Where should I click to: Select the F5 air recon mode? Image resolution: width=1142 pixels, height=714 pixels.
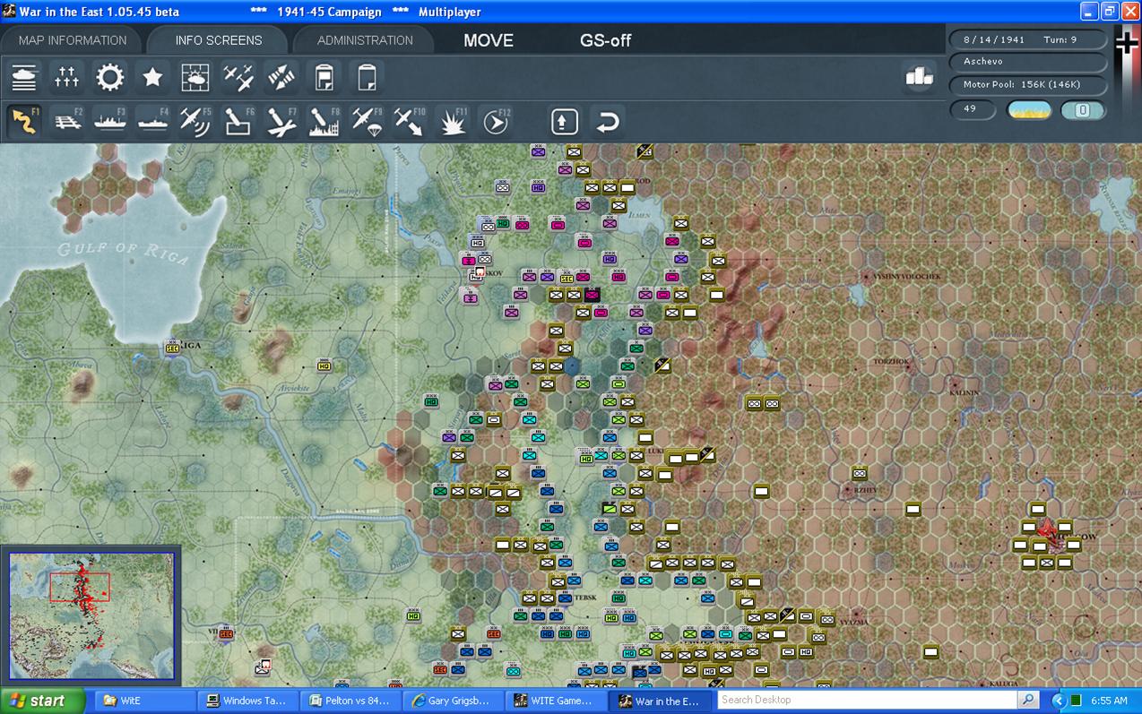click(195, 121)
